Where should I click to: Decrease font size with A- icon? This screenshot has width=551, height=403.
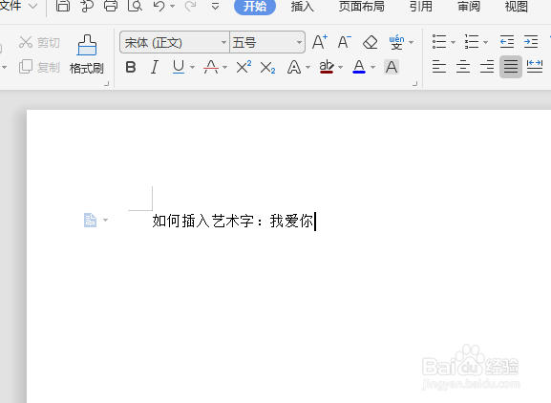click(x=345, y=42)
